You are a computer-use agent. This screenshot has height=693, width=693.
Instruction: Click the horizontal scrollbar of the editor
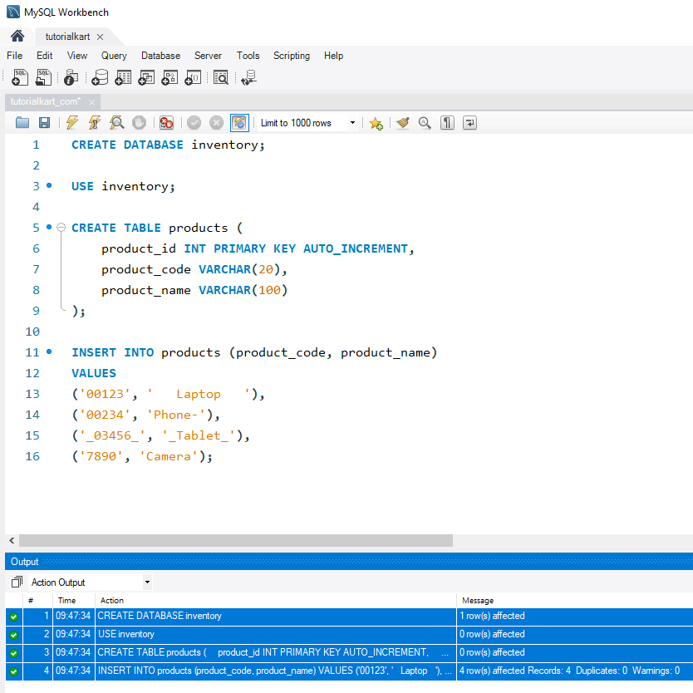click(x=235, y=540)
